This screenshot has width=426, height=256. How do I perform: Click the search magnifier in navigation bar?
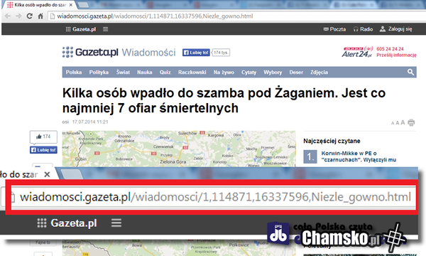pos(410,72)
